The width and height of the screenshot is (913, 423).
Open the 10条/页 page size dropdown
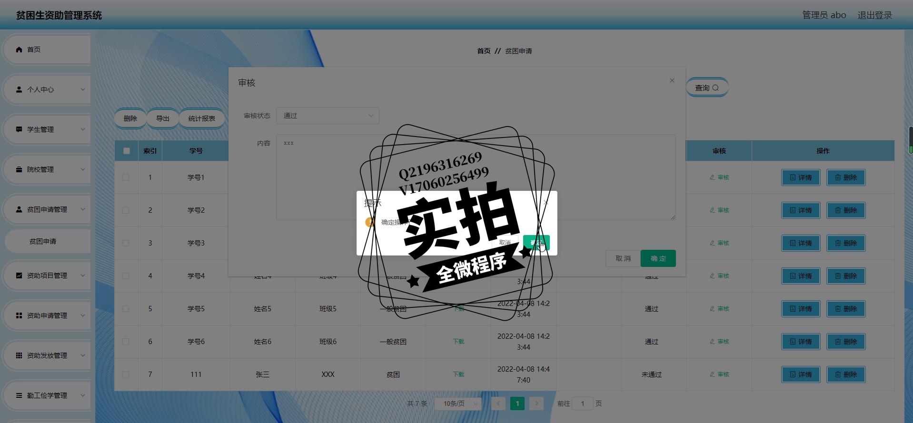[458, 403]
